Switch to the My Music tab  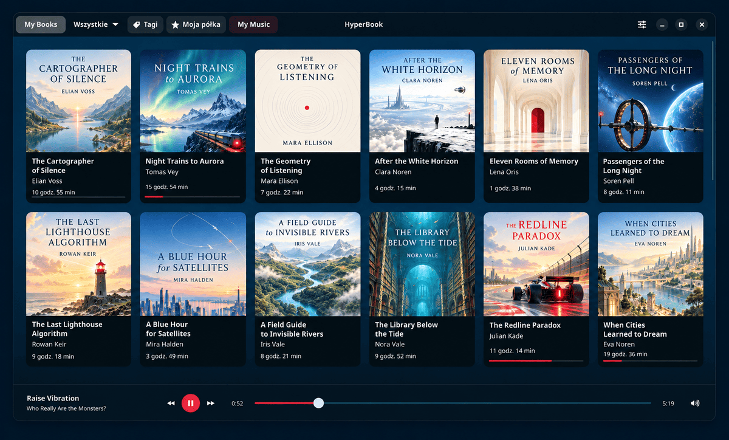[x=253, y=24]
